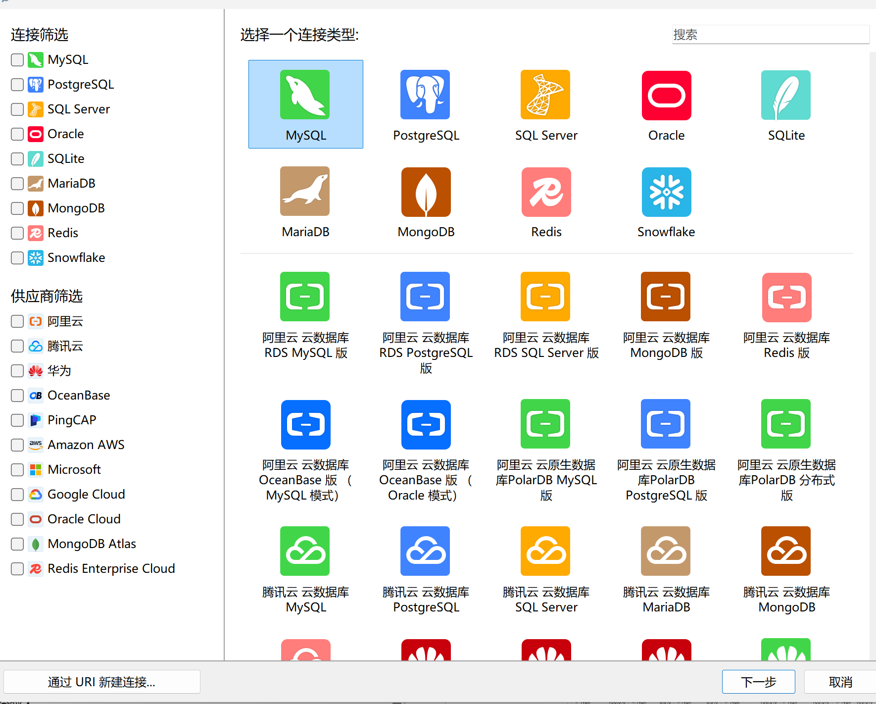Select the MySQL connection type icon
The width and height of the screenshot is (876, 704).
(305, 95)
